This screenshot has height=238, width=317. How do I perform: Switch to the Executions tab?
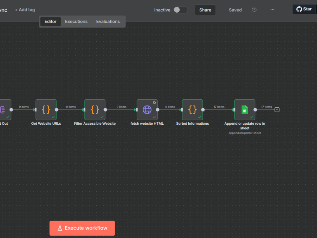76,22
